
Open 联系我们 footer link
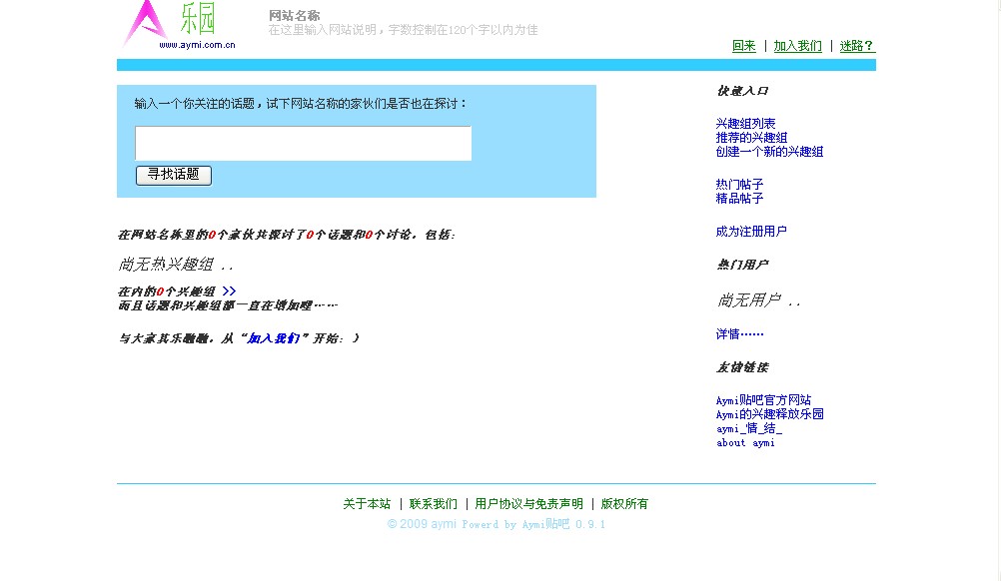click(x=433, y=504)
